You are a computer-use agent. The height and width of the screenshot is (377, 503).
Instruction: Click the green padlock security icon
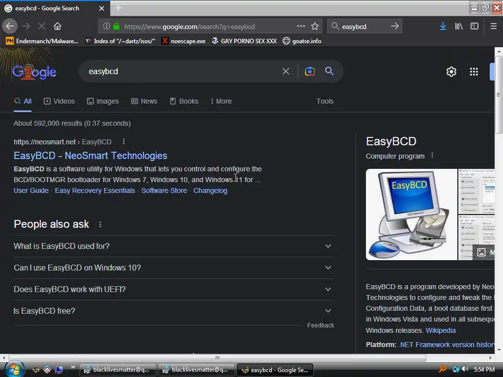[116, 27]
